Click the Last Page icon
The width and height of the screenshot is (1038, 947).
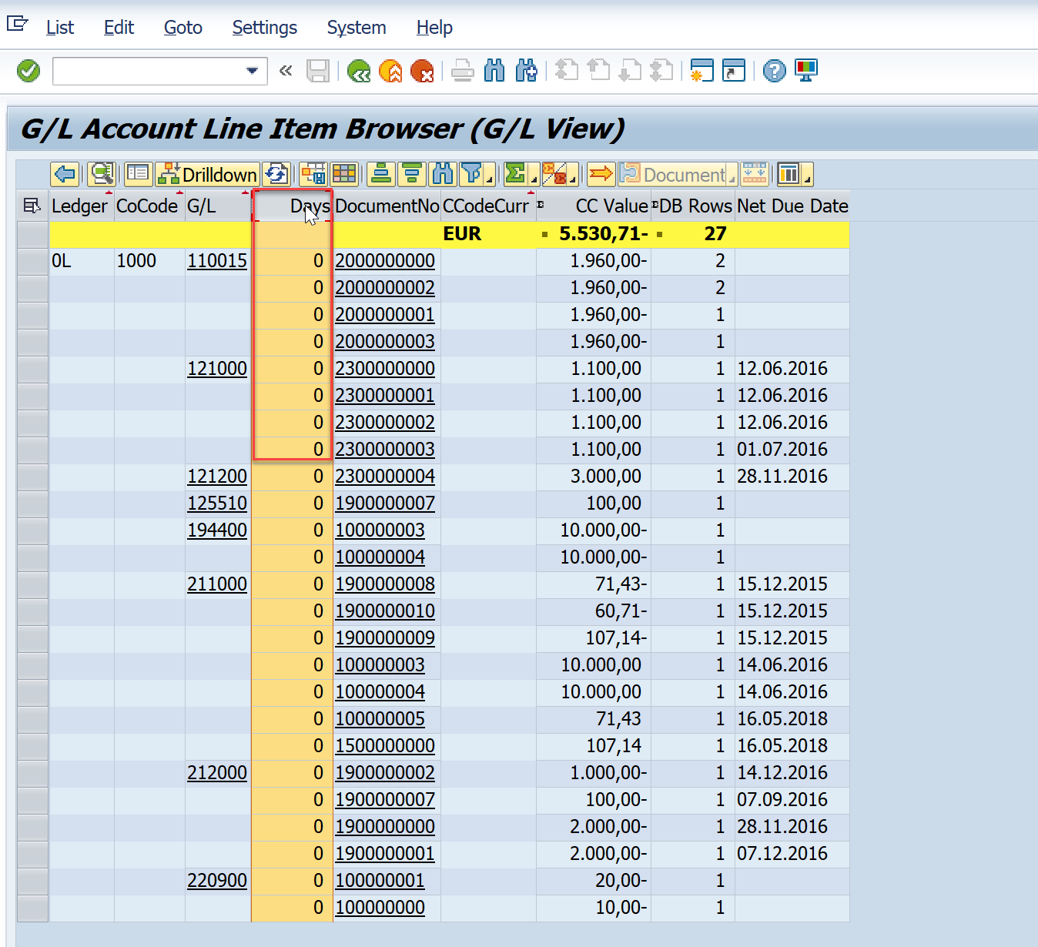pos(661,71)
